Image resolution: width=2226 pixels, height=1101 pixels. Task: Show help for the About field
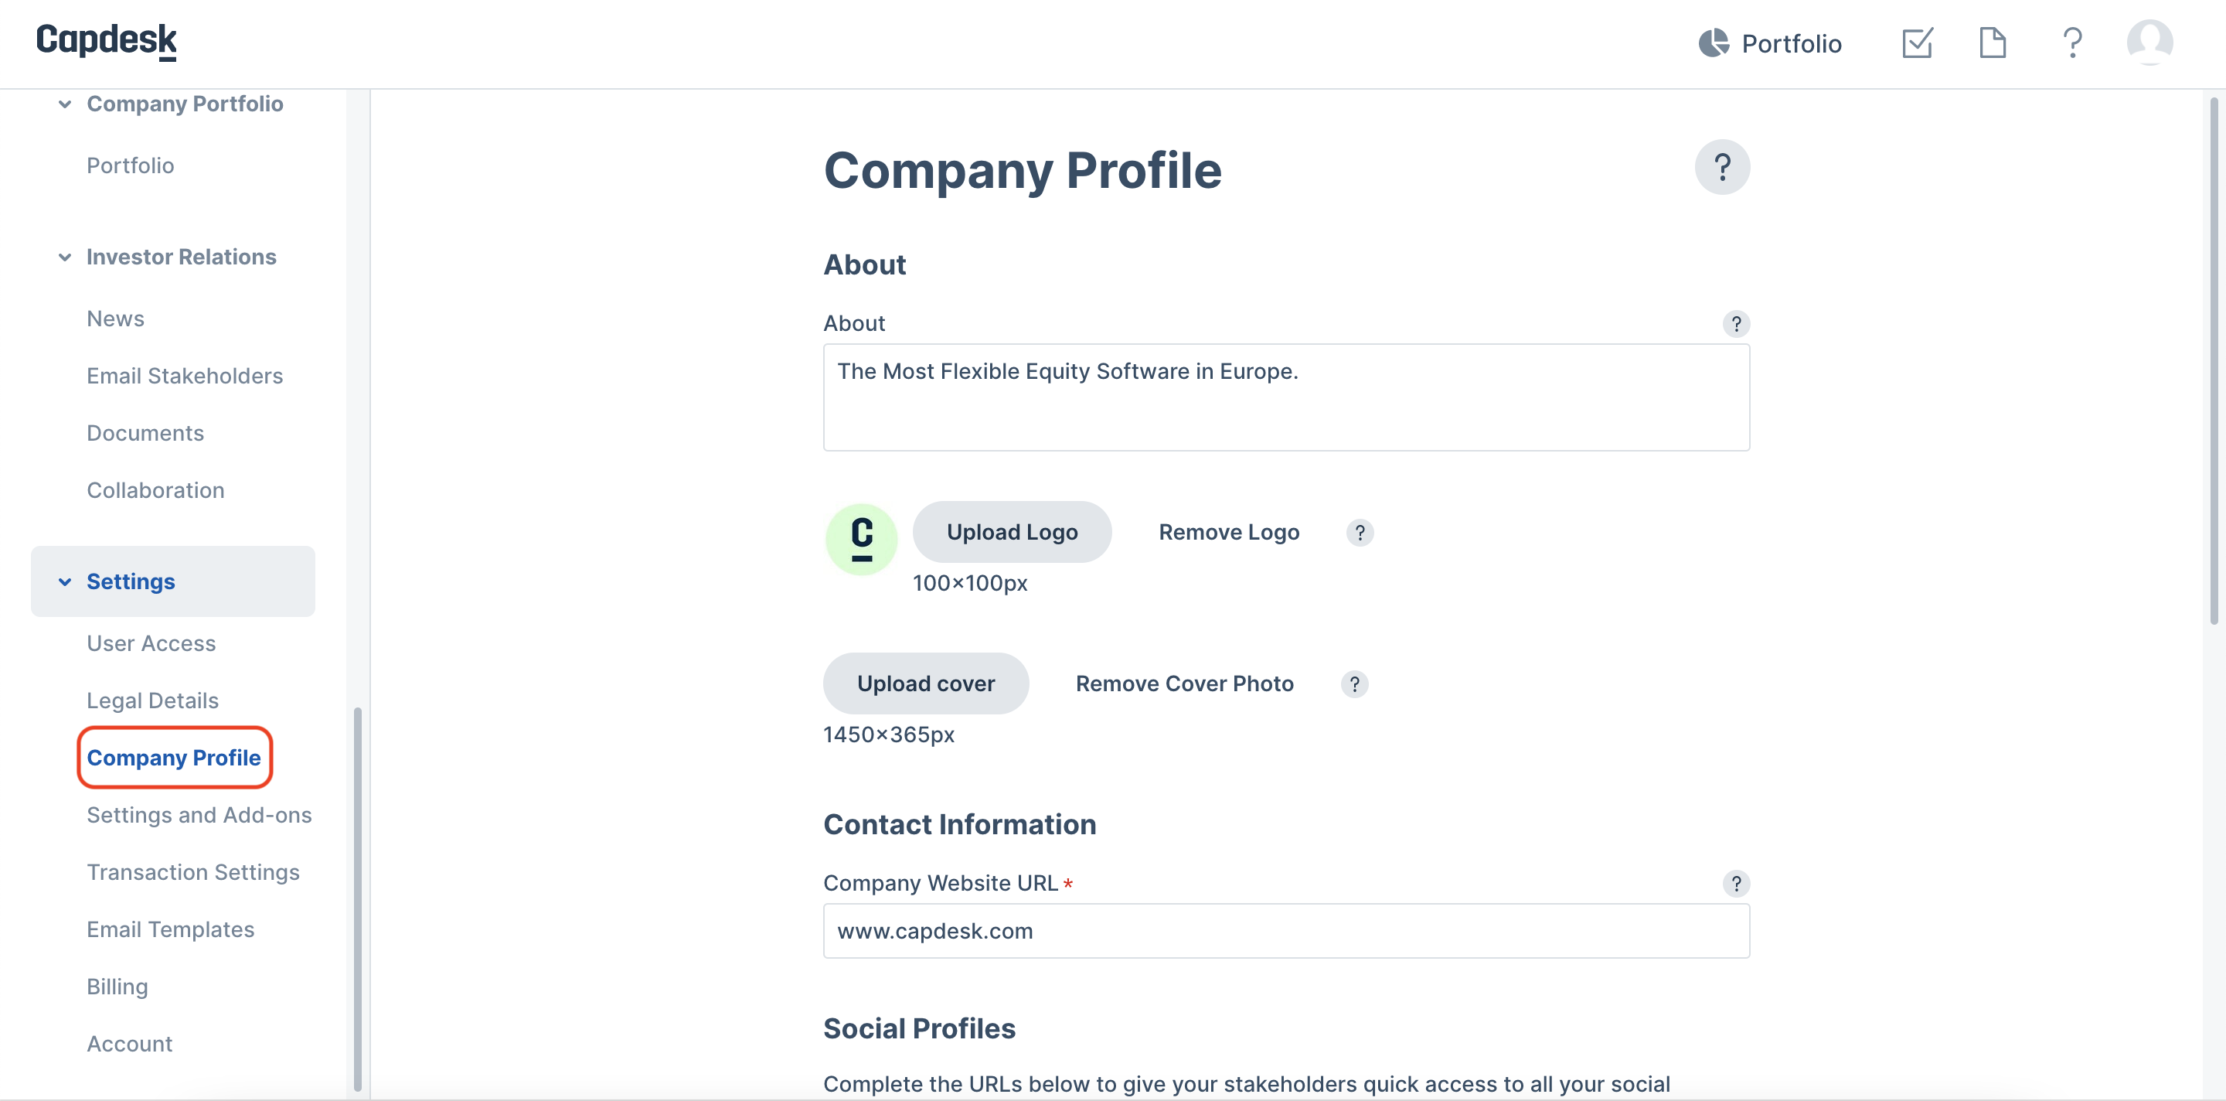pyautogui.click(x=1735, y=323)
